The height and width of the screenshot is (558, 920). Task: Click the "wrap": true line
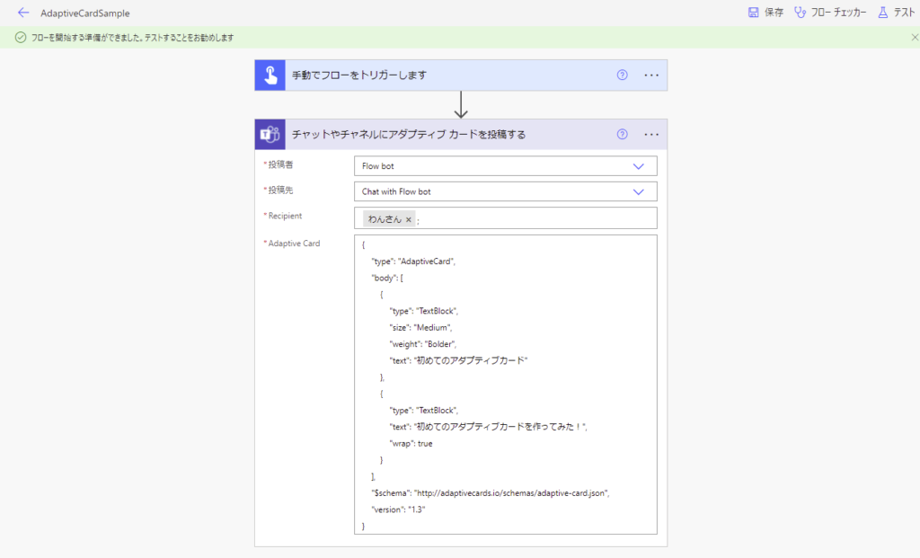click(411, 444)
